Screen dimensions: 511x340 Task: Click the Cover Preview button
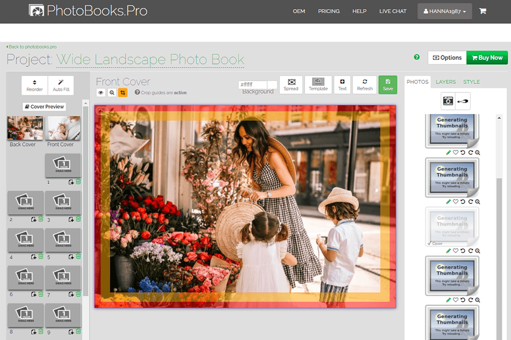click(44, 107)
